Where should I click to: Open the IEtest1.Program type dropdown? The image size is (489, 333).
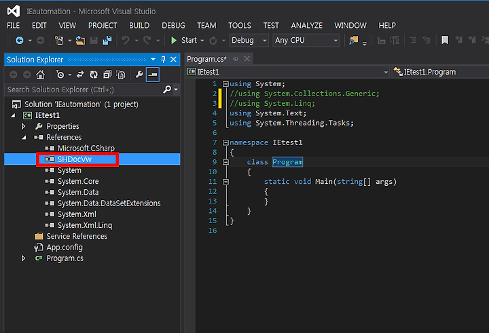439,72
